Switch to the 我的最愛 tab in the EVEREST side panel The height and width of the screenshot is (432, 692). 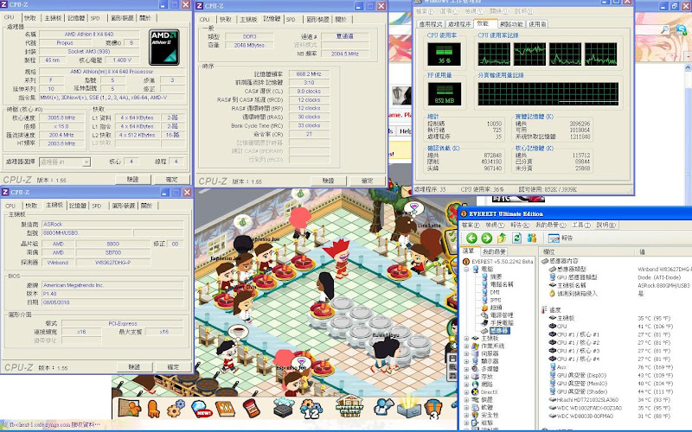(494, 251)
